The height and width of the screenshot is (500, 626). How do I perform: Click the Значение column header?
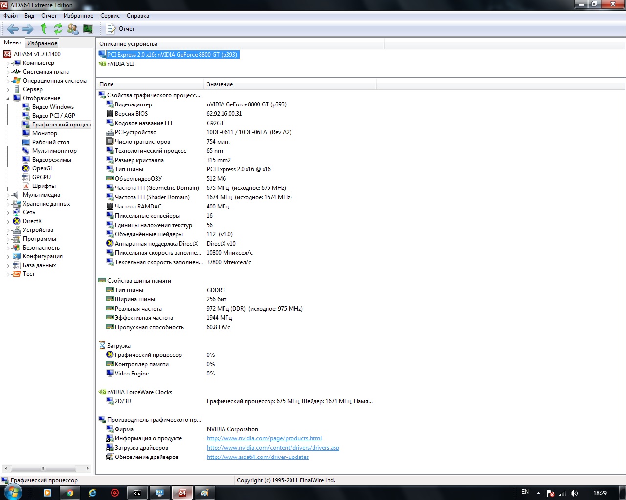coord(290,84)
